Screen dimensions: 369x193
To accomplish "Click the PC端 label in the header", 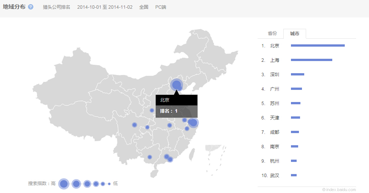I will [x=161, y=7].
